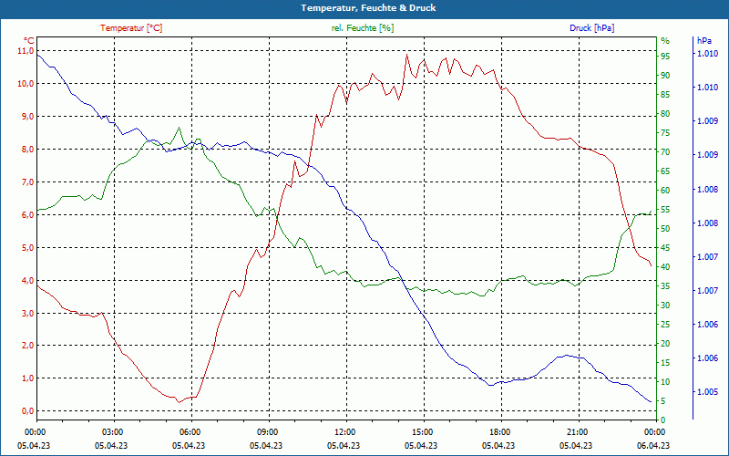The image size is (729, 456).
Task: Click the "5,0" temperature axis tick label
Action: tap(27, 247)
